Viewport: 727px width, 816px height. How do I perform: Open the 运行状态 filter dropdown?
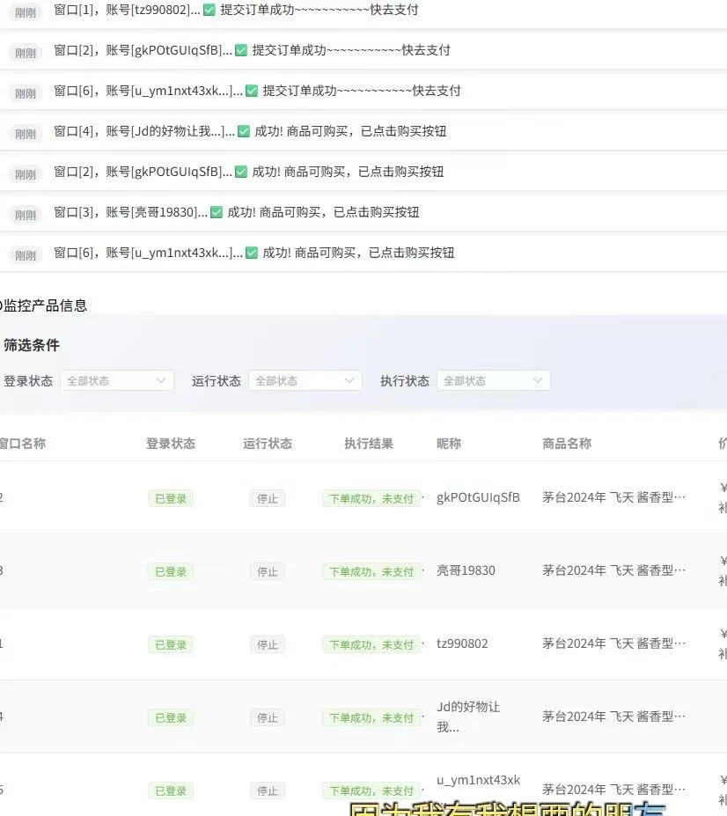pos(305,380)
